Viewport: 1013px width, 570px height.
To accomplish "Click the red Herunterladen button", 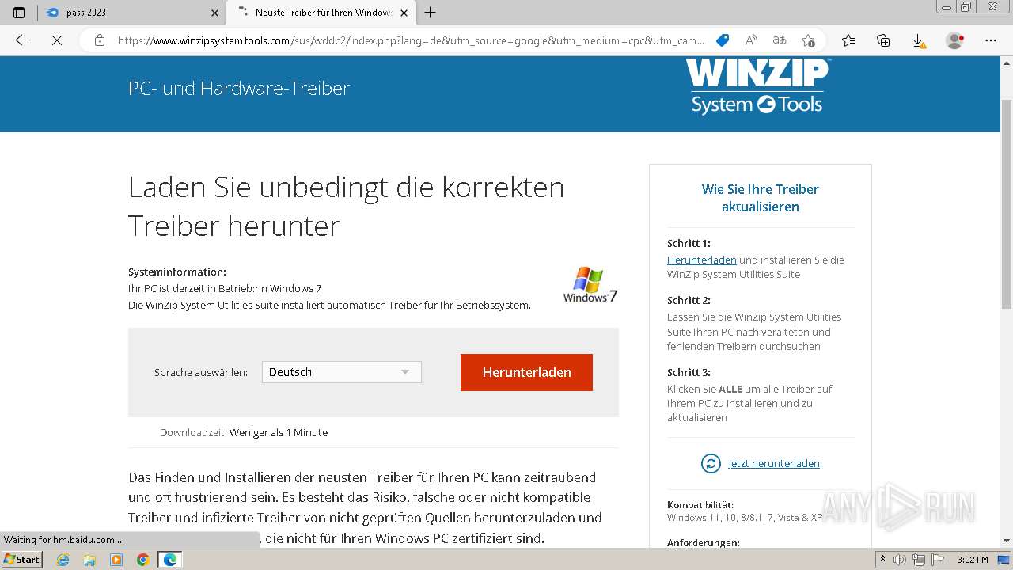I will point(526,372).
